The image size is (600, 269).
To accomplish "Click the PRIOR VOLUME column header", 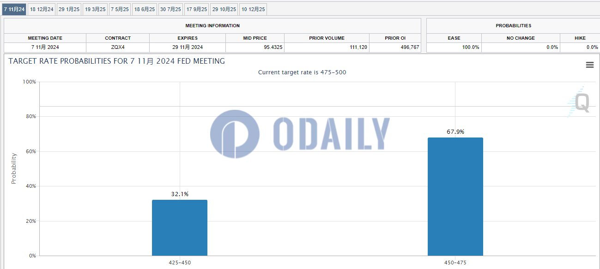I will [x=327, y=38].
